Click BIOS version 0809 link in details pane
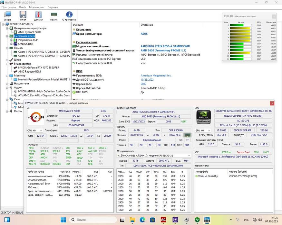 coord(143,84)
